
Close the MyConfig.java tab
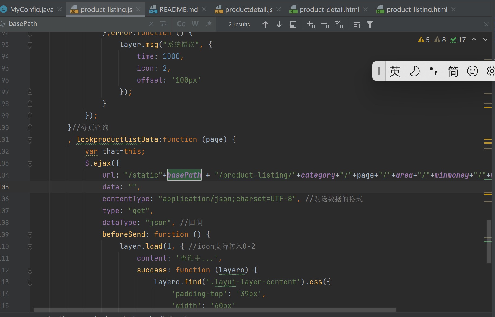[60, 9]
